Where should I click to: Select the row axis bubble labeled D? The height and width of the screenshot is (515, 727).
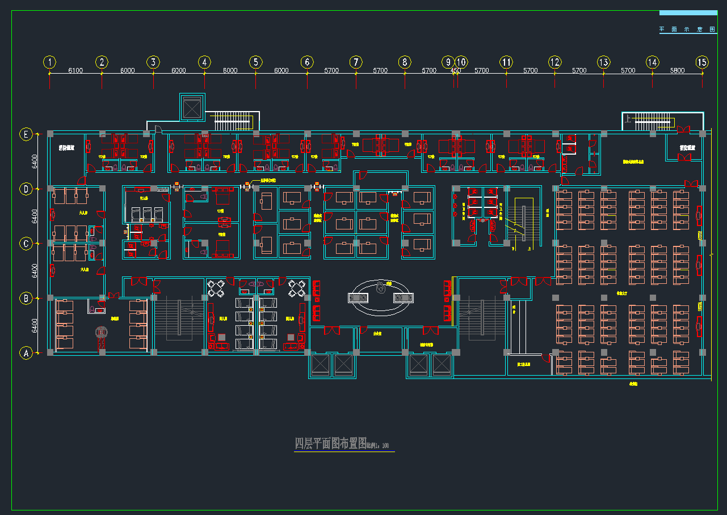[26, 189]
